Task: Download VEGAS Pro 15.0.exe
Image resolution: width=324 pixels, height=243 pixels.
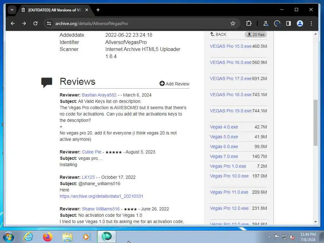Action: point(231,46)
